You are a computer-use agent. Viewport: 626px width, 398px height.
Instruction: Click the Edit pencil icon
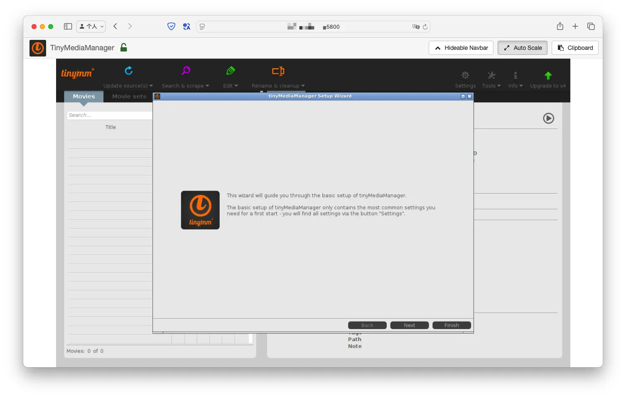231,71
